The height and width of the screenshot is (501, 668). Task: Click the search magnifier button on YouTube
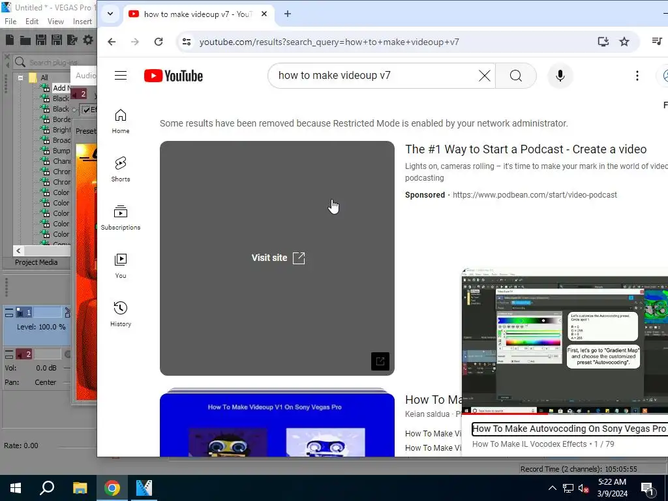[516, 76]
